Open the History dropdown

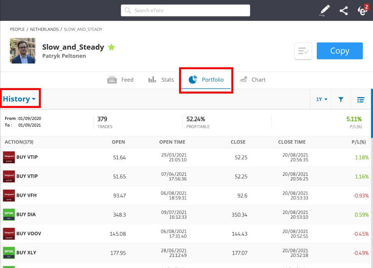pos(19,99)
